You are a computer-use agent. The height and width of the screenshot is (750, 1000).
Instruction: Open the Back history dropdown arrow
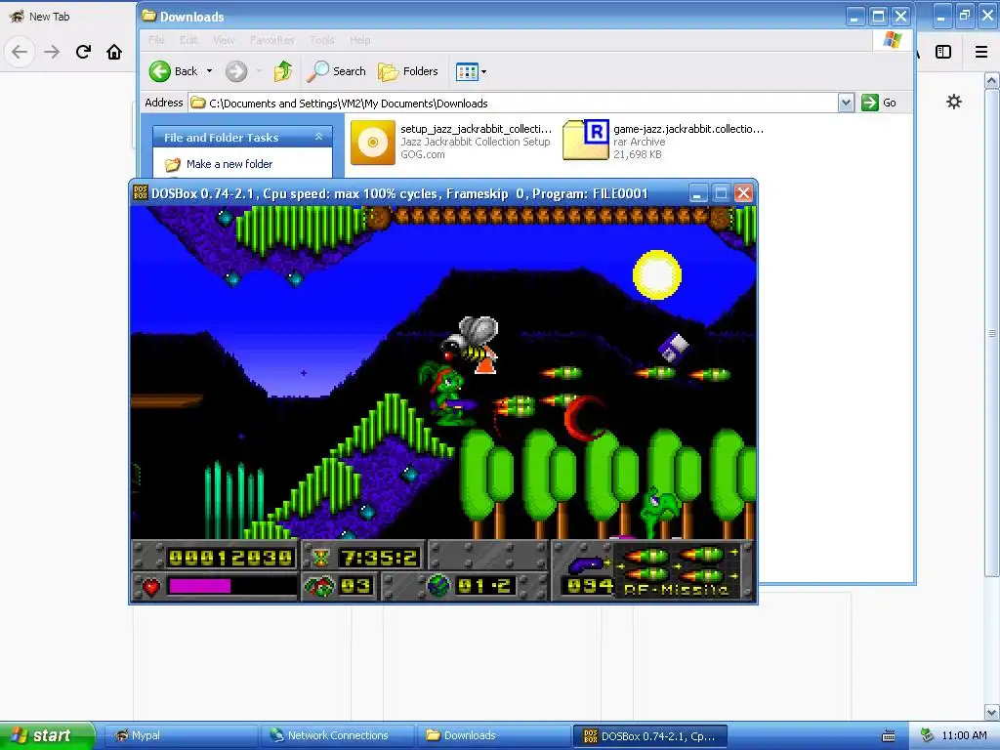point(209,71)
